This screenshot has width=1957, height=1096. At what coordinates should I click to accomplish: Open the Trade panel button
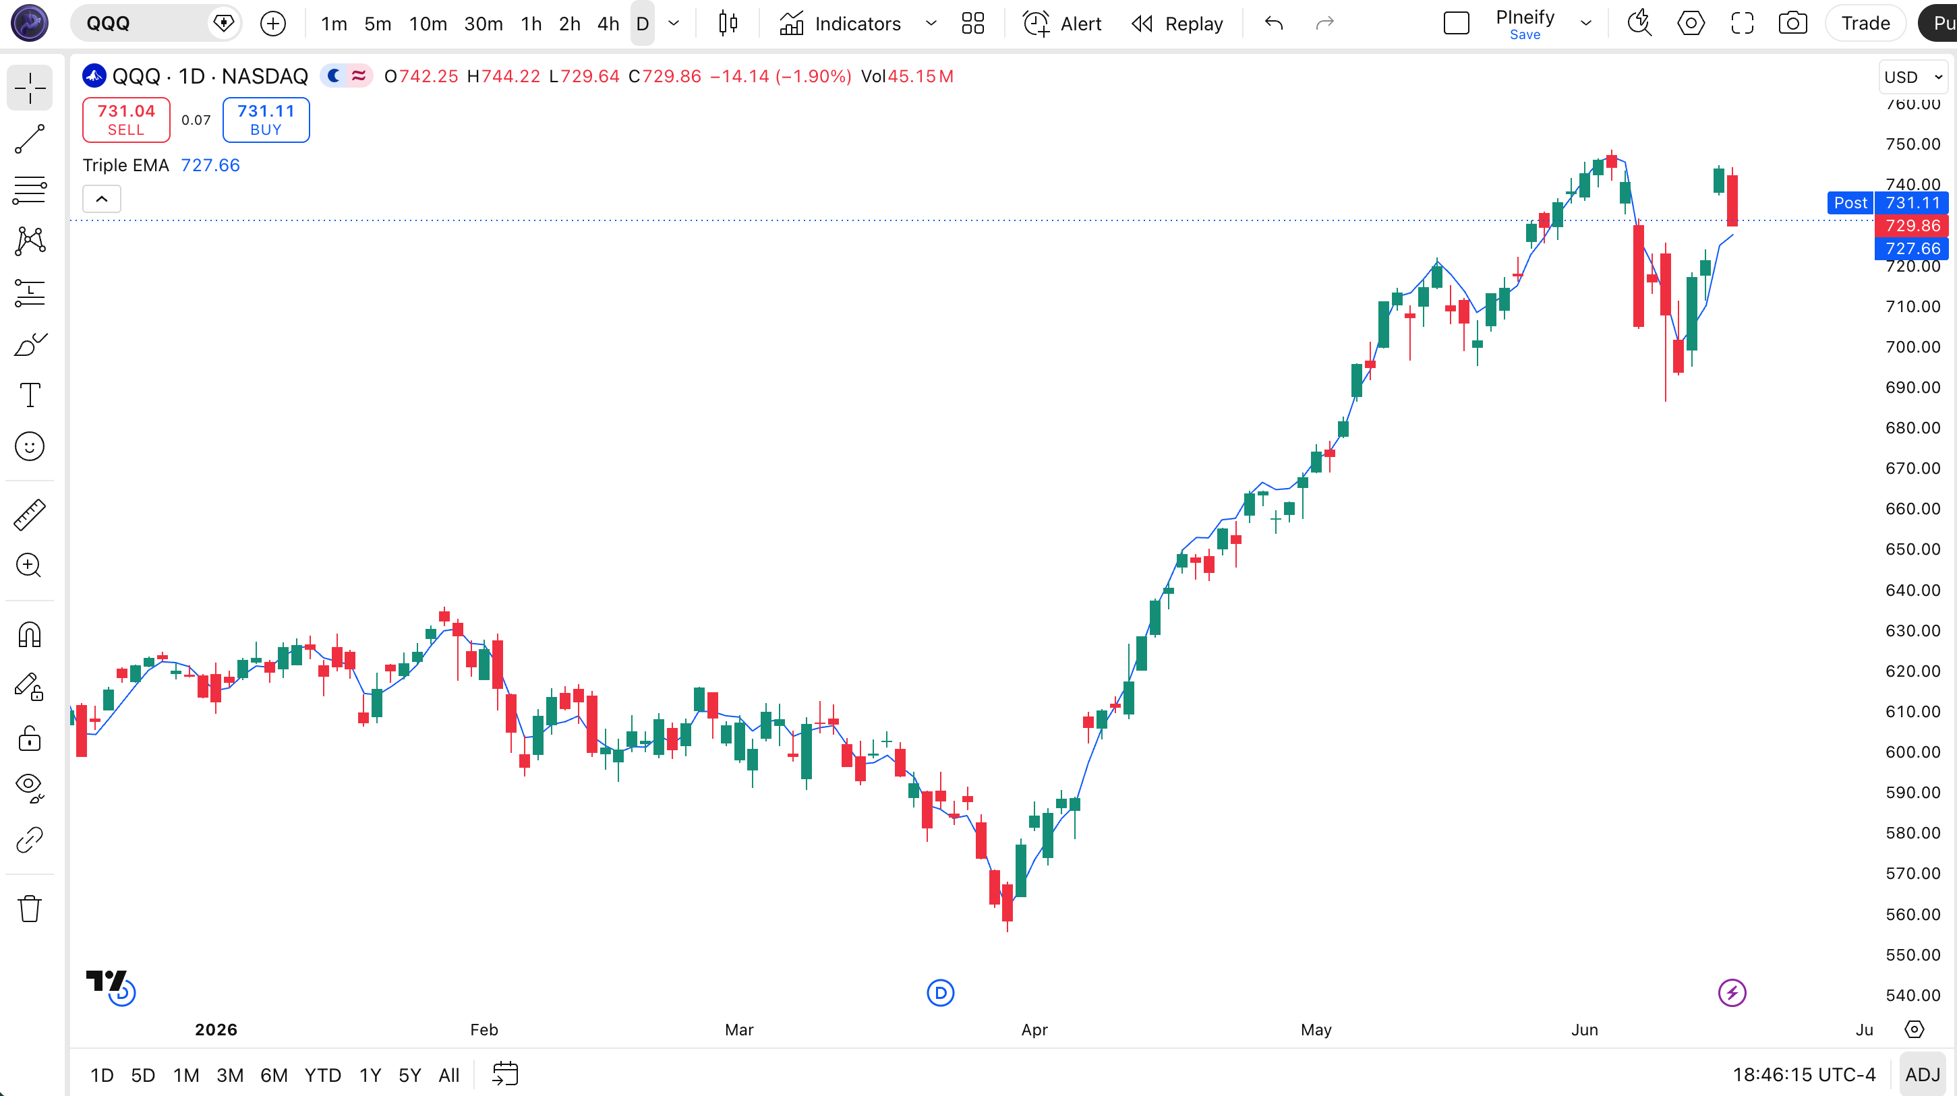tap(1865, 24)
